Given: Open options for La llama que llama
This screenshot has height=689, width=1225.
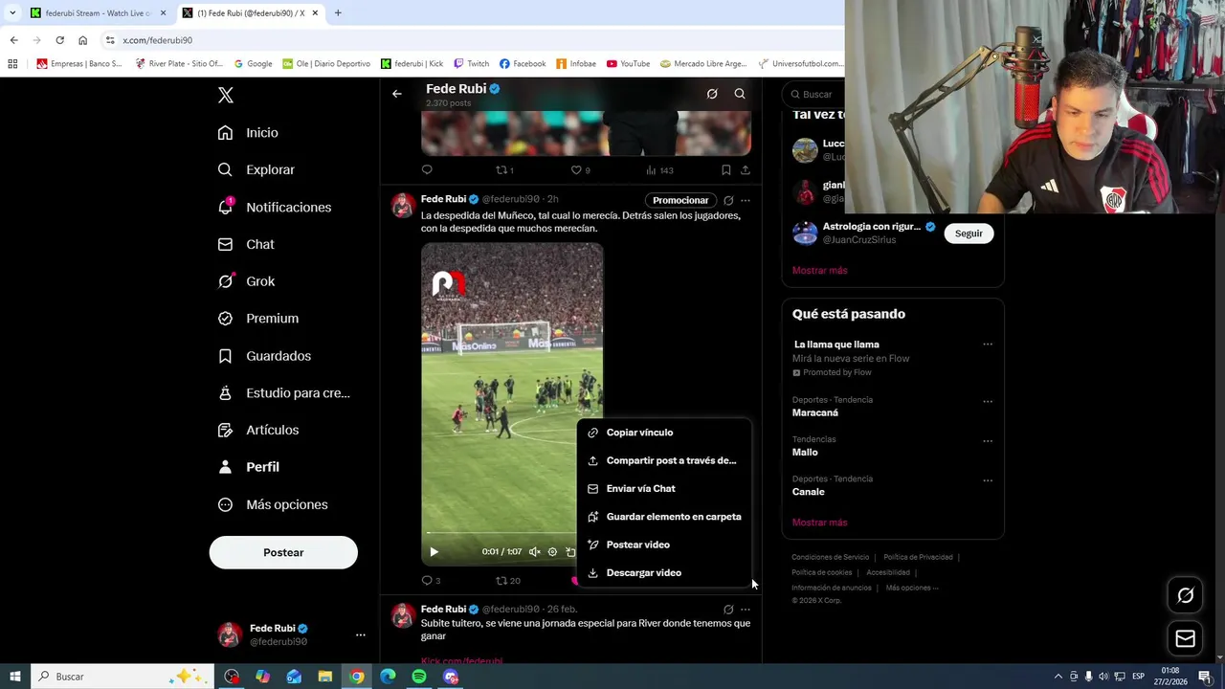Looking at the screenshot, I should pos(988,344).
